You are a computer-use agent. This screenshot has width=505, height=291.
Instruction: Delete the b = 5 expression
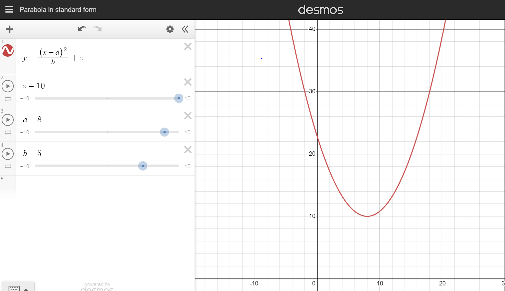(x=188, y=150)
